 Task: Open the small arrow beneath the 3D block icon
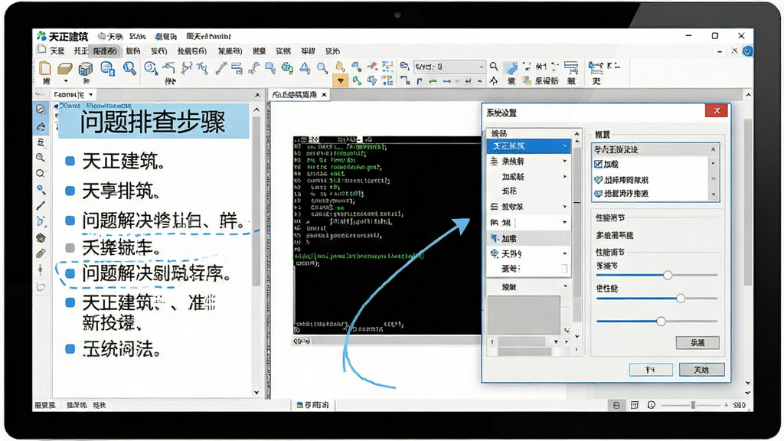click(66, 81)
